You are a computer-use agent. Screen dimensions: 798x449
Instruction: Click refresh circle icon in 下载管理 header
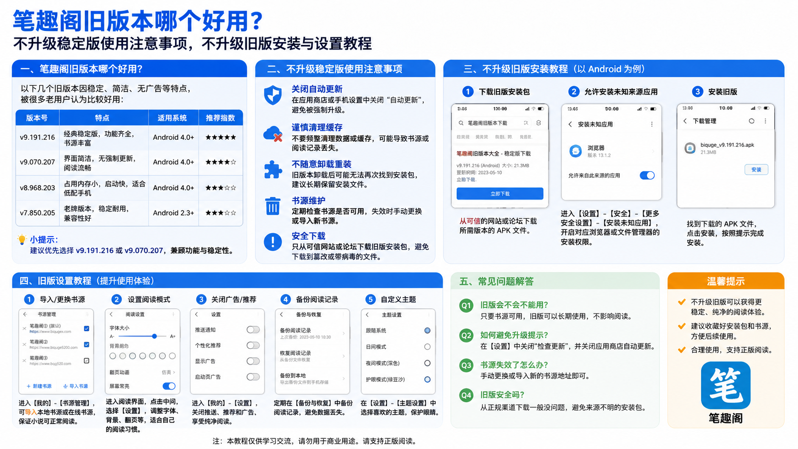click(751, 121)
